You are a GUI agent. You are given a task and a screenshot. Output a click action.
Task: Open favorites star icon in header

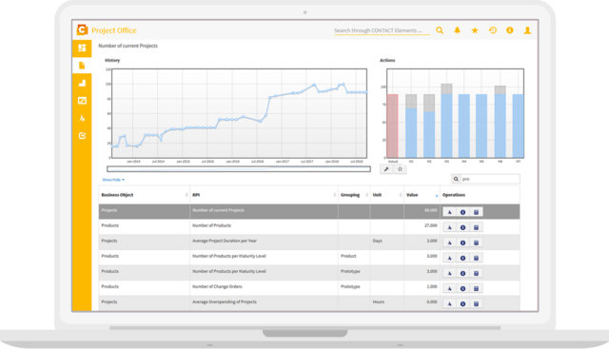pyautogui.click(x=475, y=30)
